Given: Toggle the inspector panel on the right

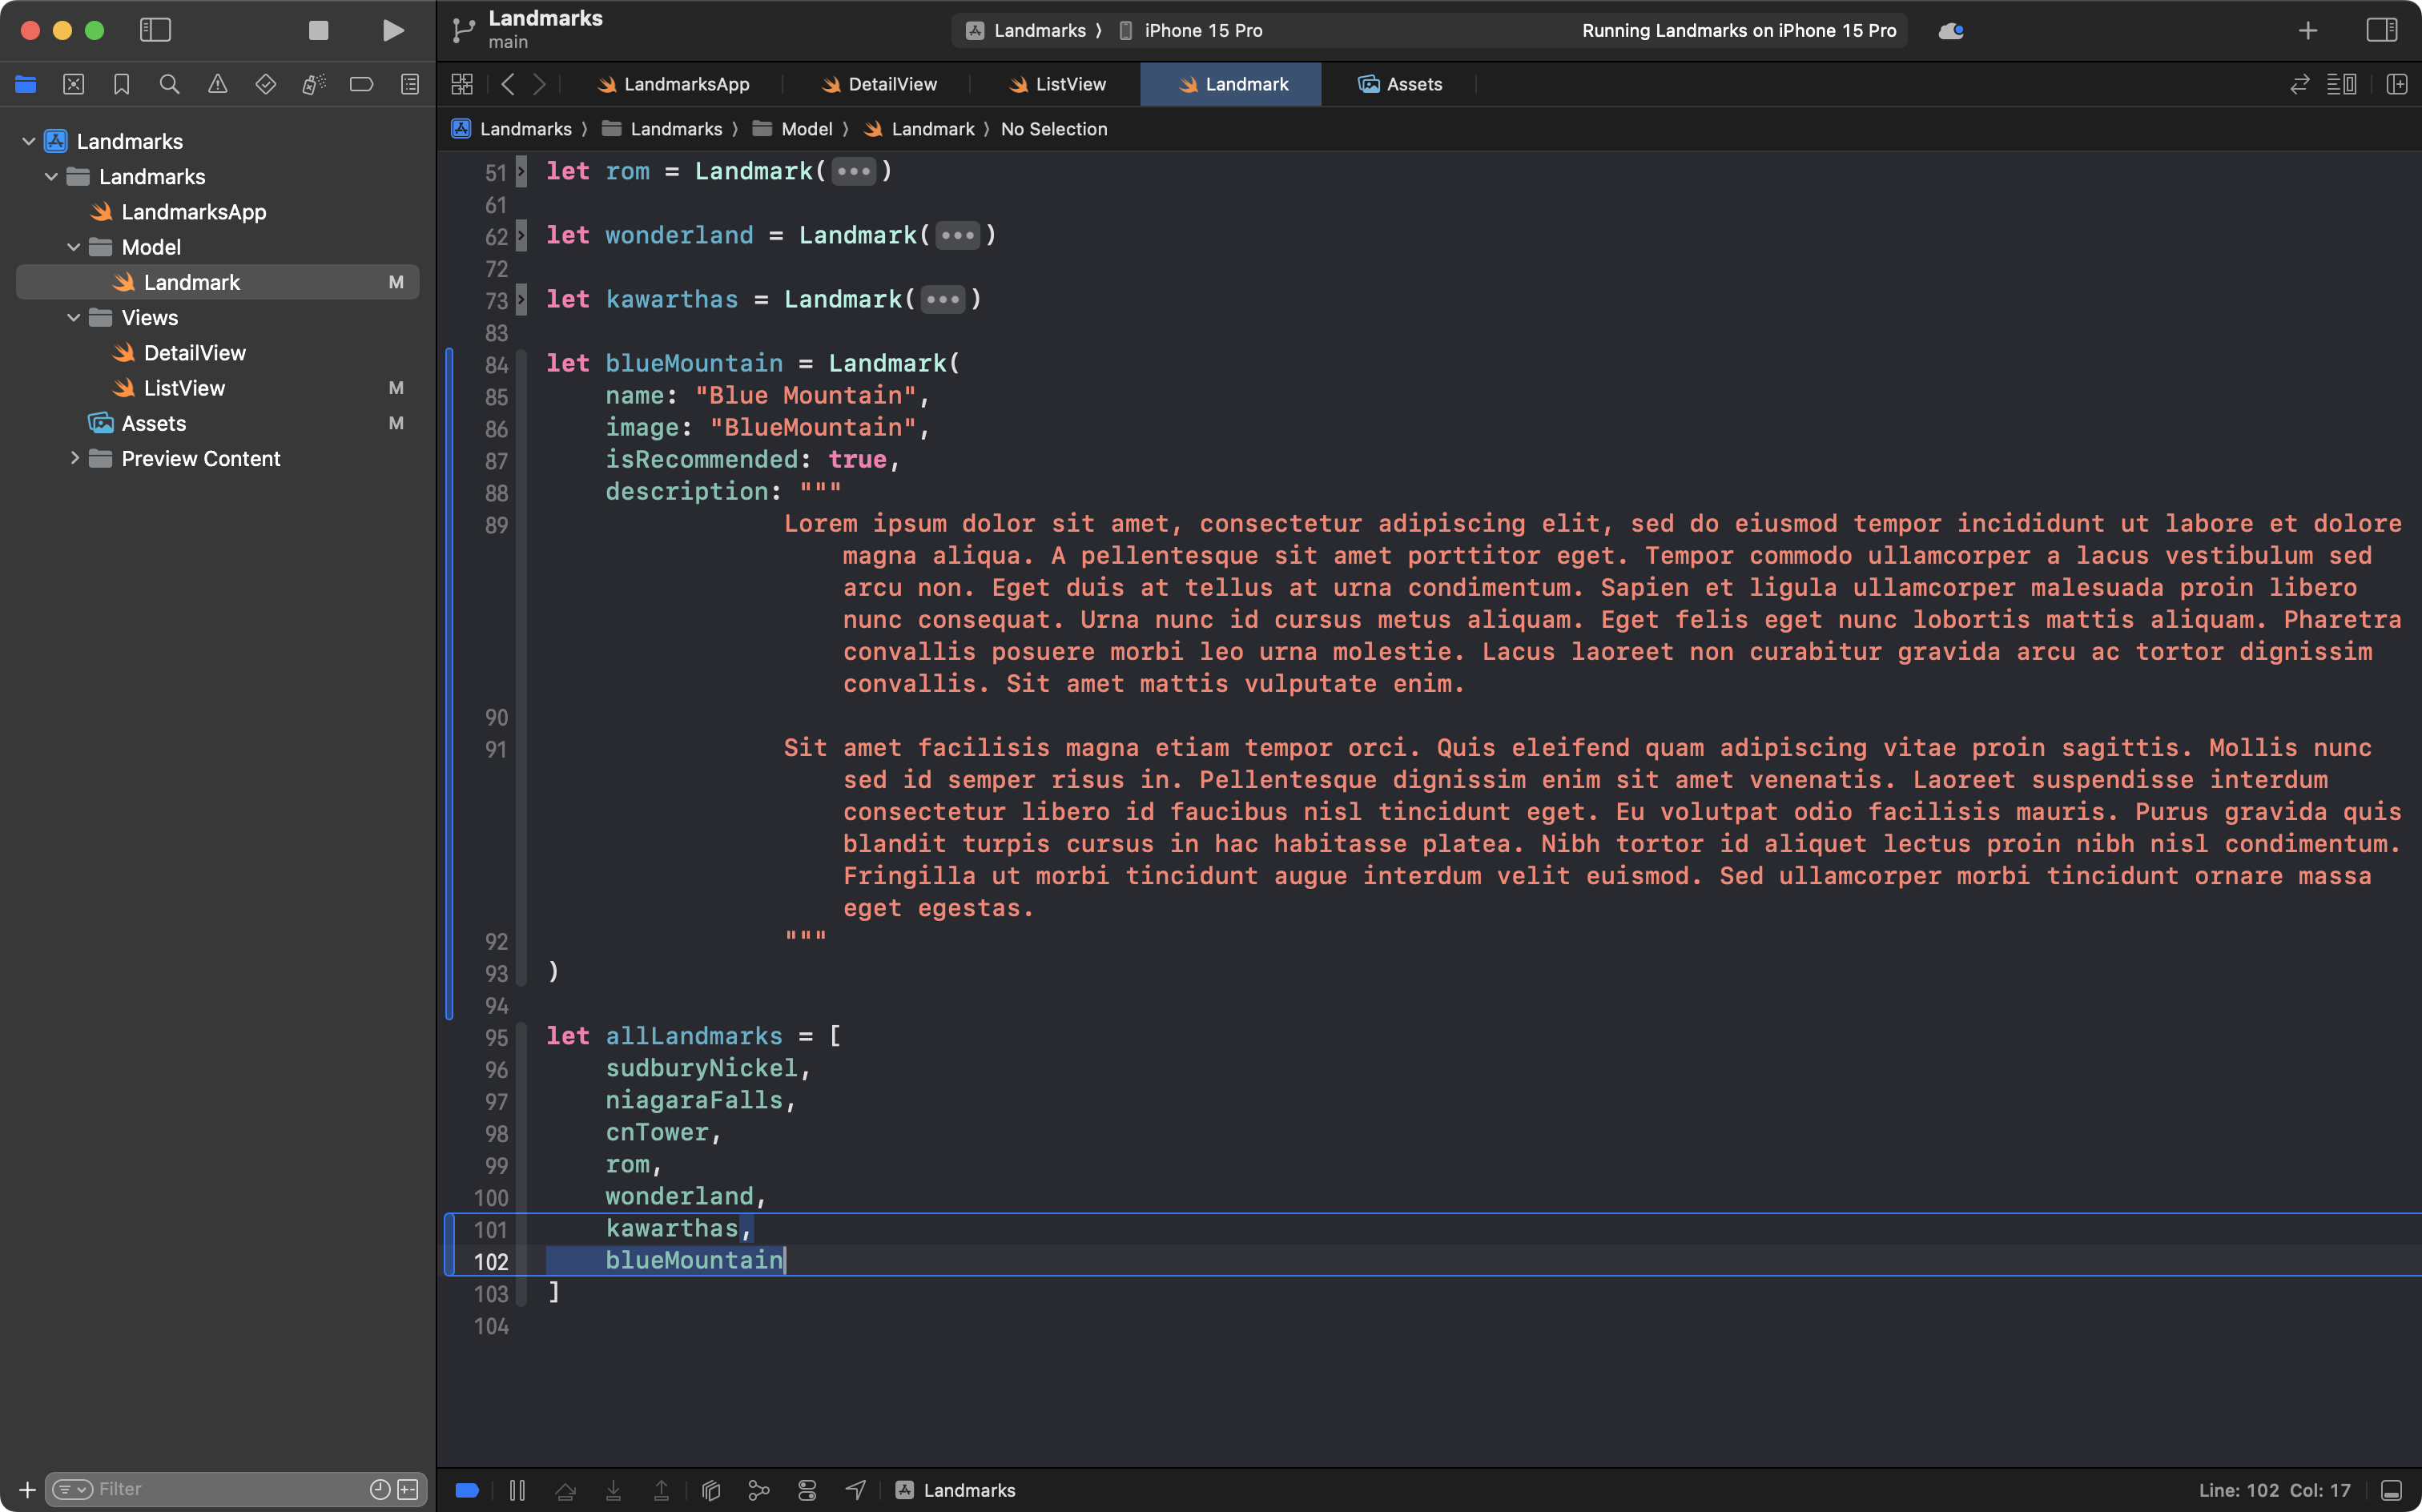Looking at the screenshot, I should point(2382,30).
